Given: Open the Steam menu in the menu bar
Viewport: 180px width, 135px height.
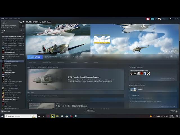Looking at the screenshot, I should click(3, 19).
